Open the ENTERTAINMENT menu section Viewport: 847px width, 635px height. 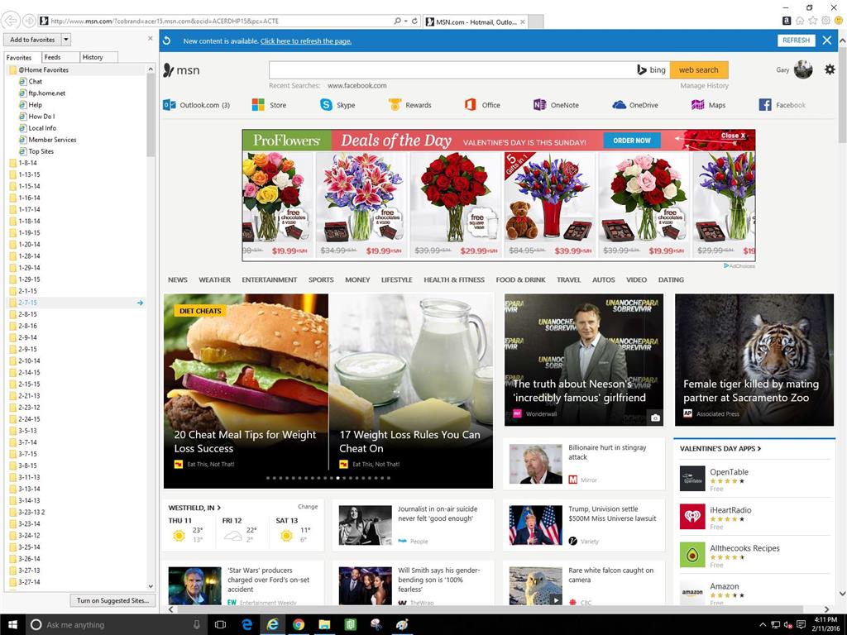pyautogui.click(x=269, y=279)
